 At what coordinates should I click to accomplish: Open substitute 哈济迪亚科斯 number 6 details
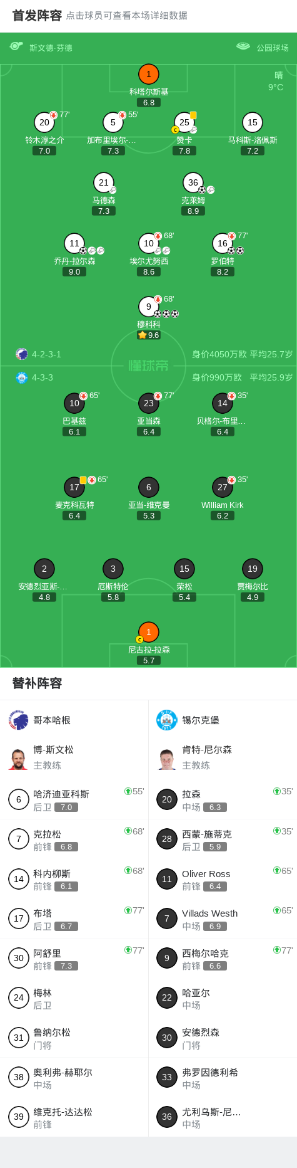coord(74,799)
